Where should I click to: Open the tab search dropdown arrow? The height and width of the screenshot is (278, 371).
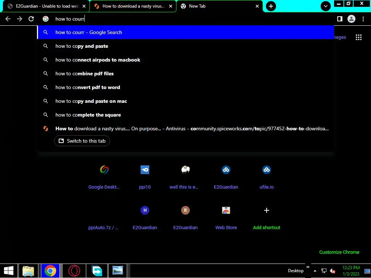[326, 6]
